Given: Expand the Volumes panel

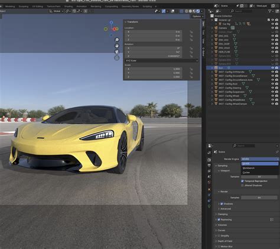Looking at the screenshot, I should point(221,225).
